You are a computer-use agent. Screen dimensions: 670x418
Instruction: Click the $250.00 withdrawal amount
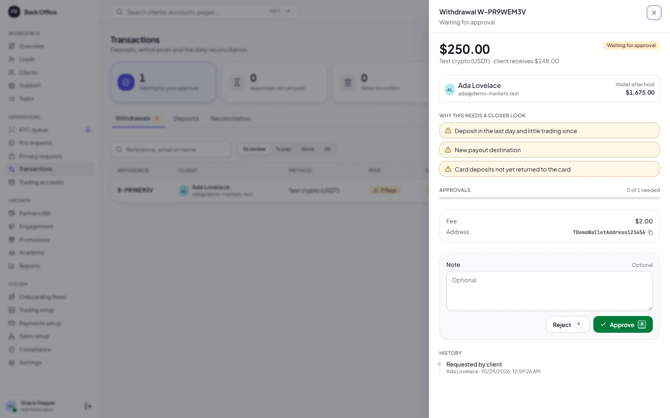[x=464, y=49]
